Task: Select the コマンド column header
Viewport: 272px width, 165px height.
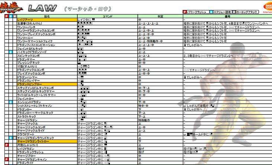Action: coord(107,16)
